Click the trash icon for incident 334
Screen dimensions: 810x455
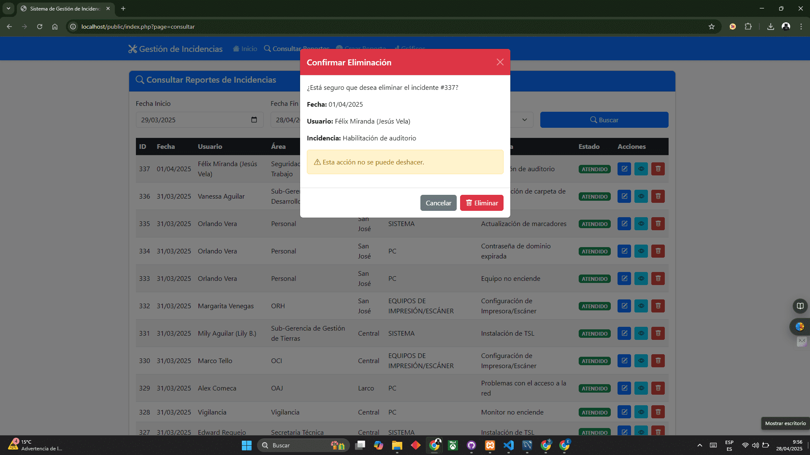(x=658, y=251)
